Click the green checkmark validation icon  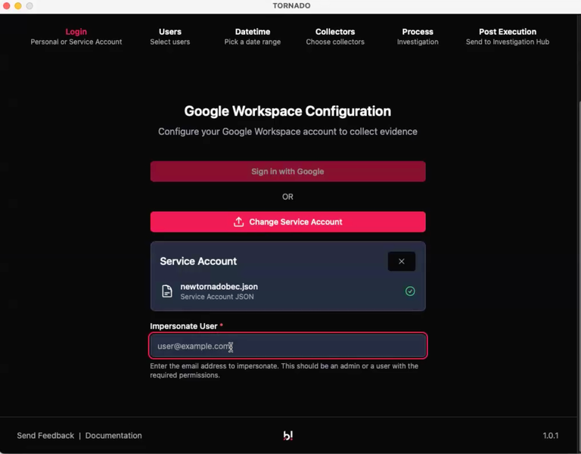pos(410,291)
